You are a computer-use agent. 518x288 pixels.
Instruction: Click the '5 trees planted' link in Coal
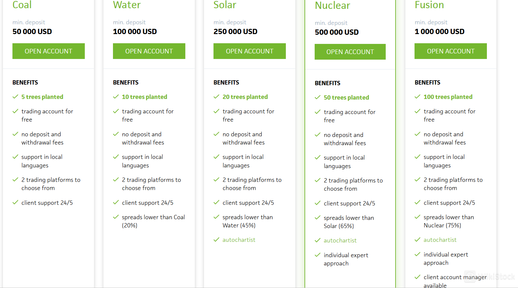(42, 97)
